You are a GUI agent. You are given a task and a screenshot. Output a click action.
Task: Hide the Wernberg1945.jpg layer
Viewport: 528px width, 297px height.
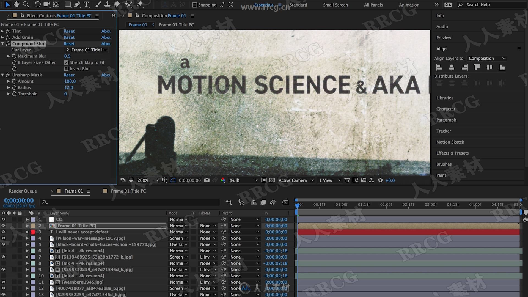point(3,282)
